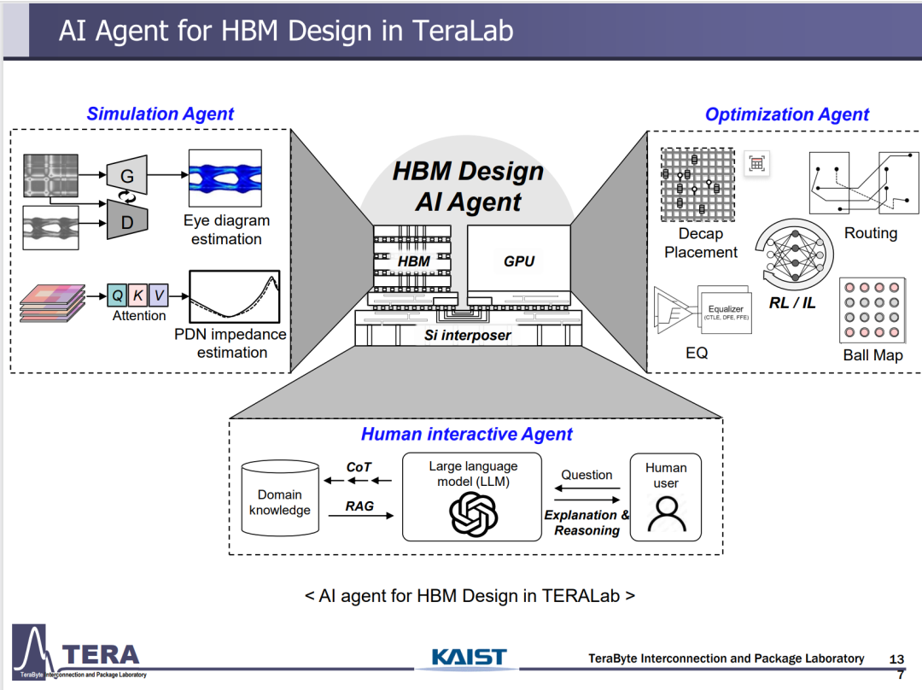Click the neural network RL/IL icon

click(x=795, y=255)
